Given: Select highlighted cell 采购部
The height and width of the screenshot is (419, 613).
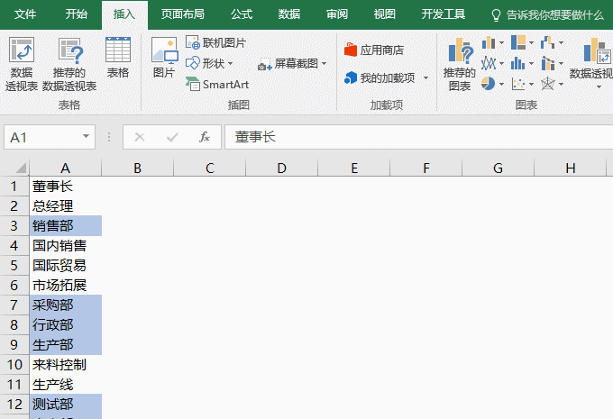Looking at the screenshot, I should point(65,305).
